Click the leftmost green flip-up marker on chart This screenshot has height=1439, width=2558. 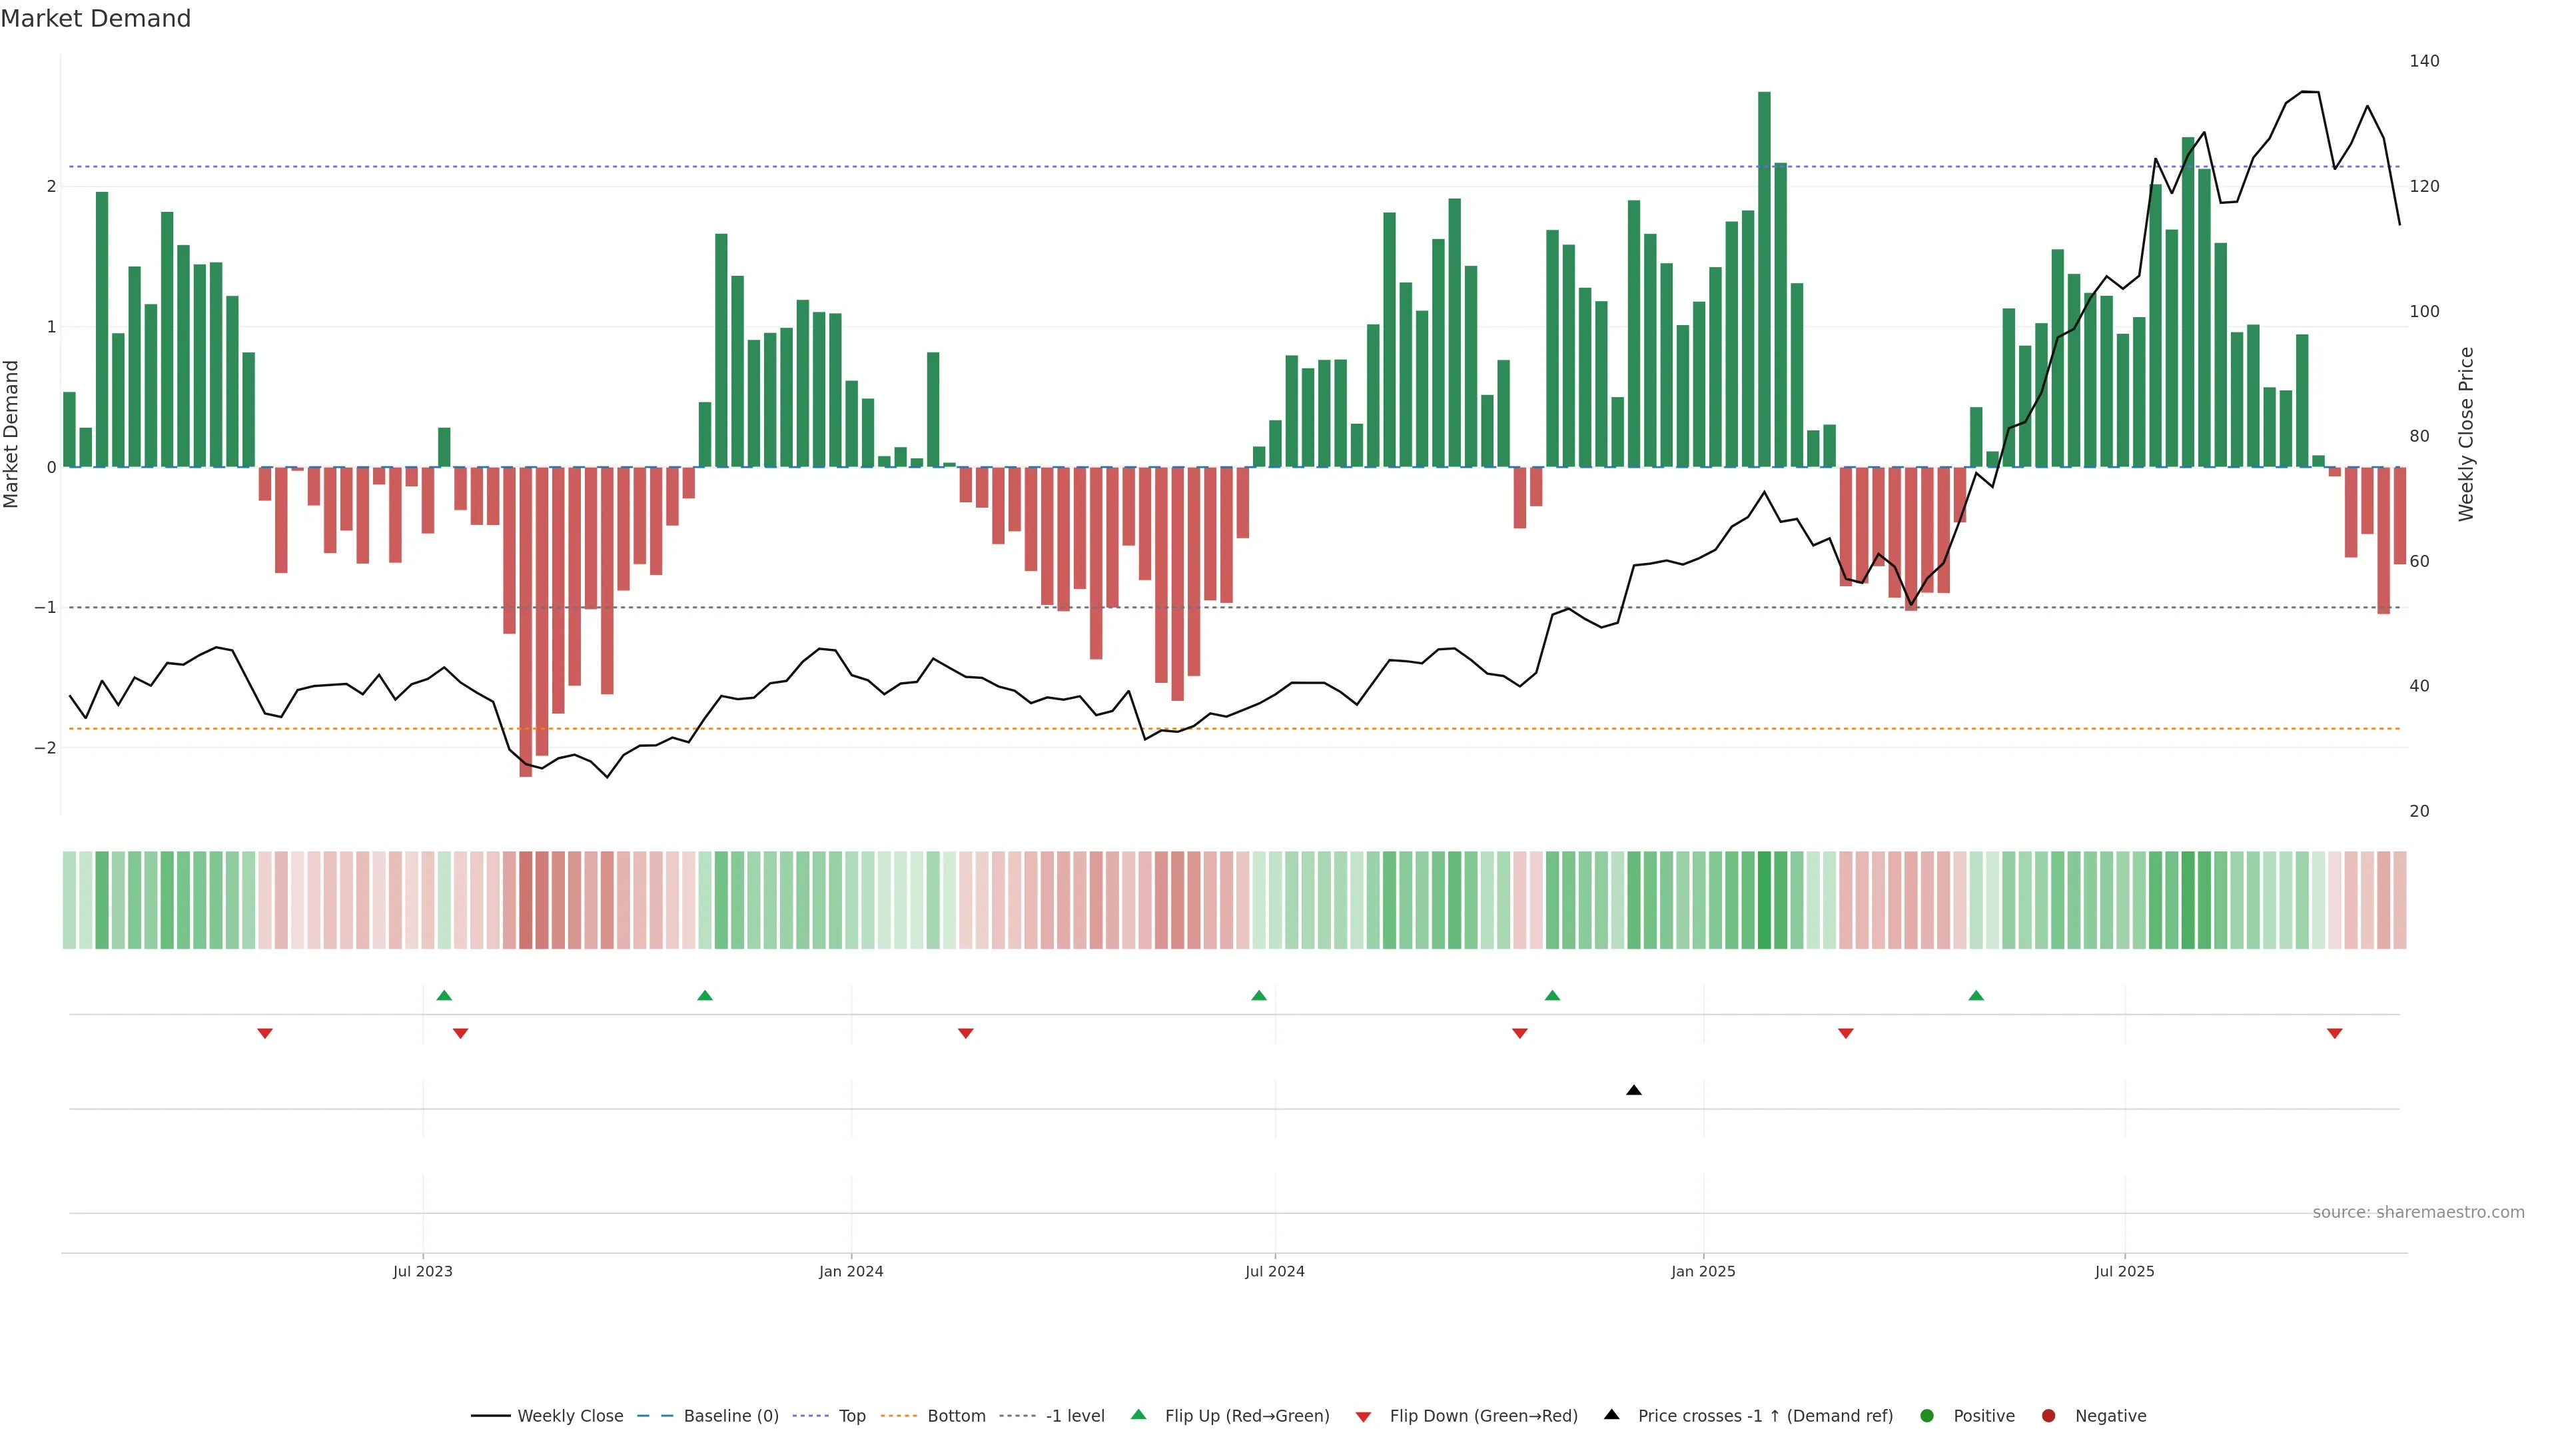click(444, 995)
